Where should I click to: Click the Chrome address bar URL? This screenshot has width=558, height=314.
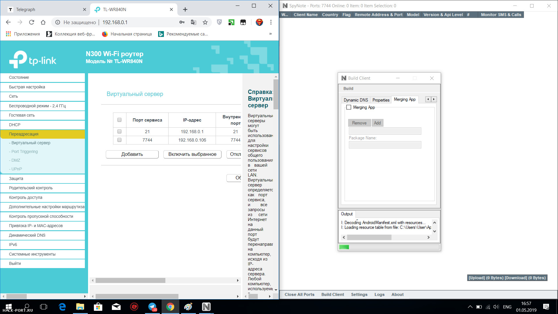pyautogui.click(x=115, y=22)
